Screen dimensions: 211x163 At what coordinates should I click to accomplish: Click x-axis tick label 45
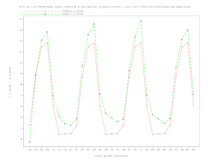[x=117, y=150]
